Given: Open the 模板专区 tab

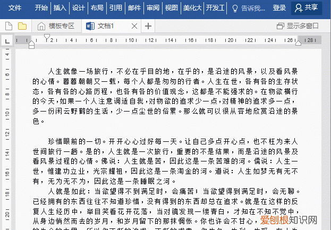Looking at the screenshot, I should pos(56,26).
